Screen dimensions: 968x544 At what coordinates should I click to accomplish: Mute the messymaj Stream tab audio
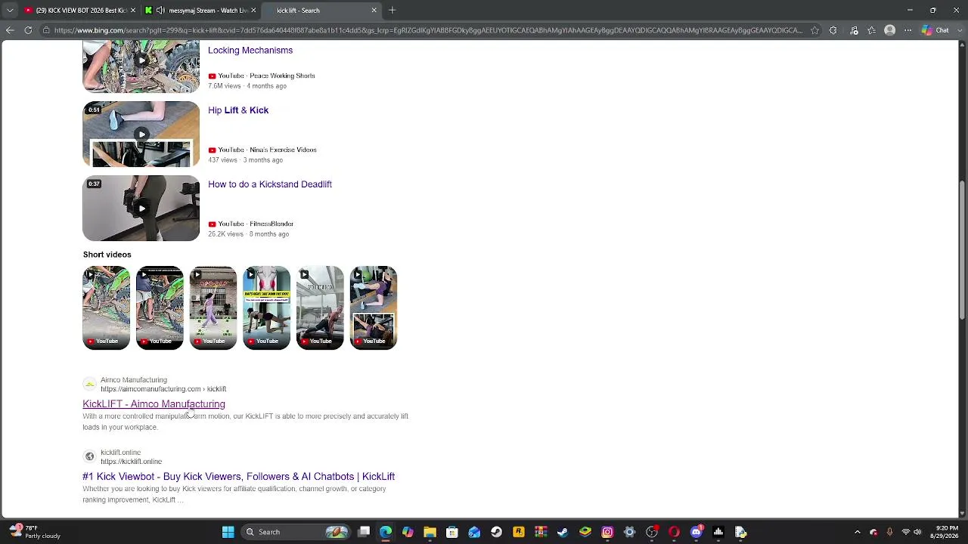point(160,11)
